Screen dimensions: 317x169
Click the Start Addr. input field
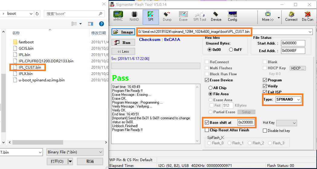point(293,43)
